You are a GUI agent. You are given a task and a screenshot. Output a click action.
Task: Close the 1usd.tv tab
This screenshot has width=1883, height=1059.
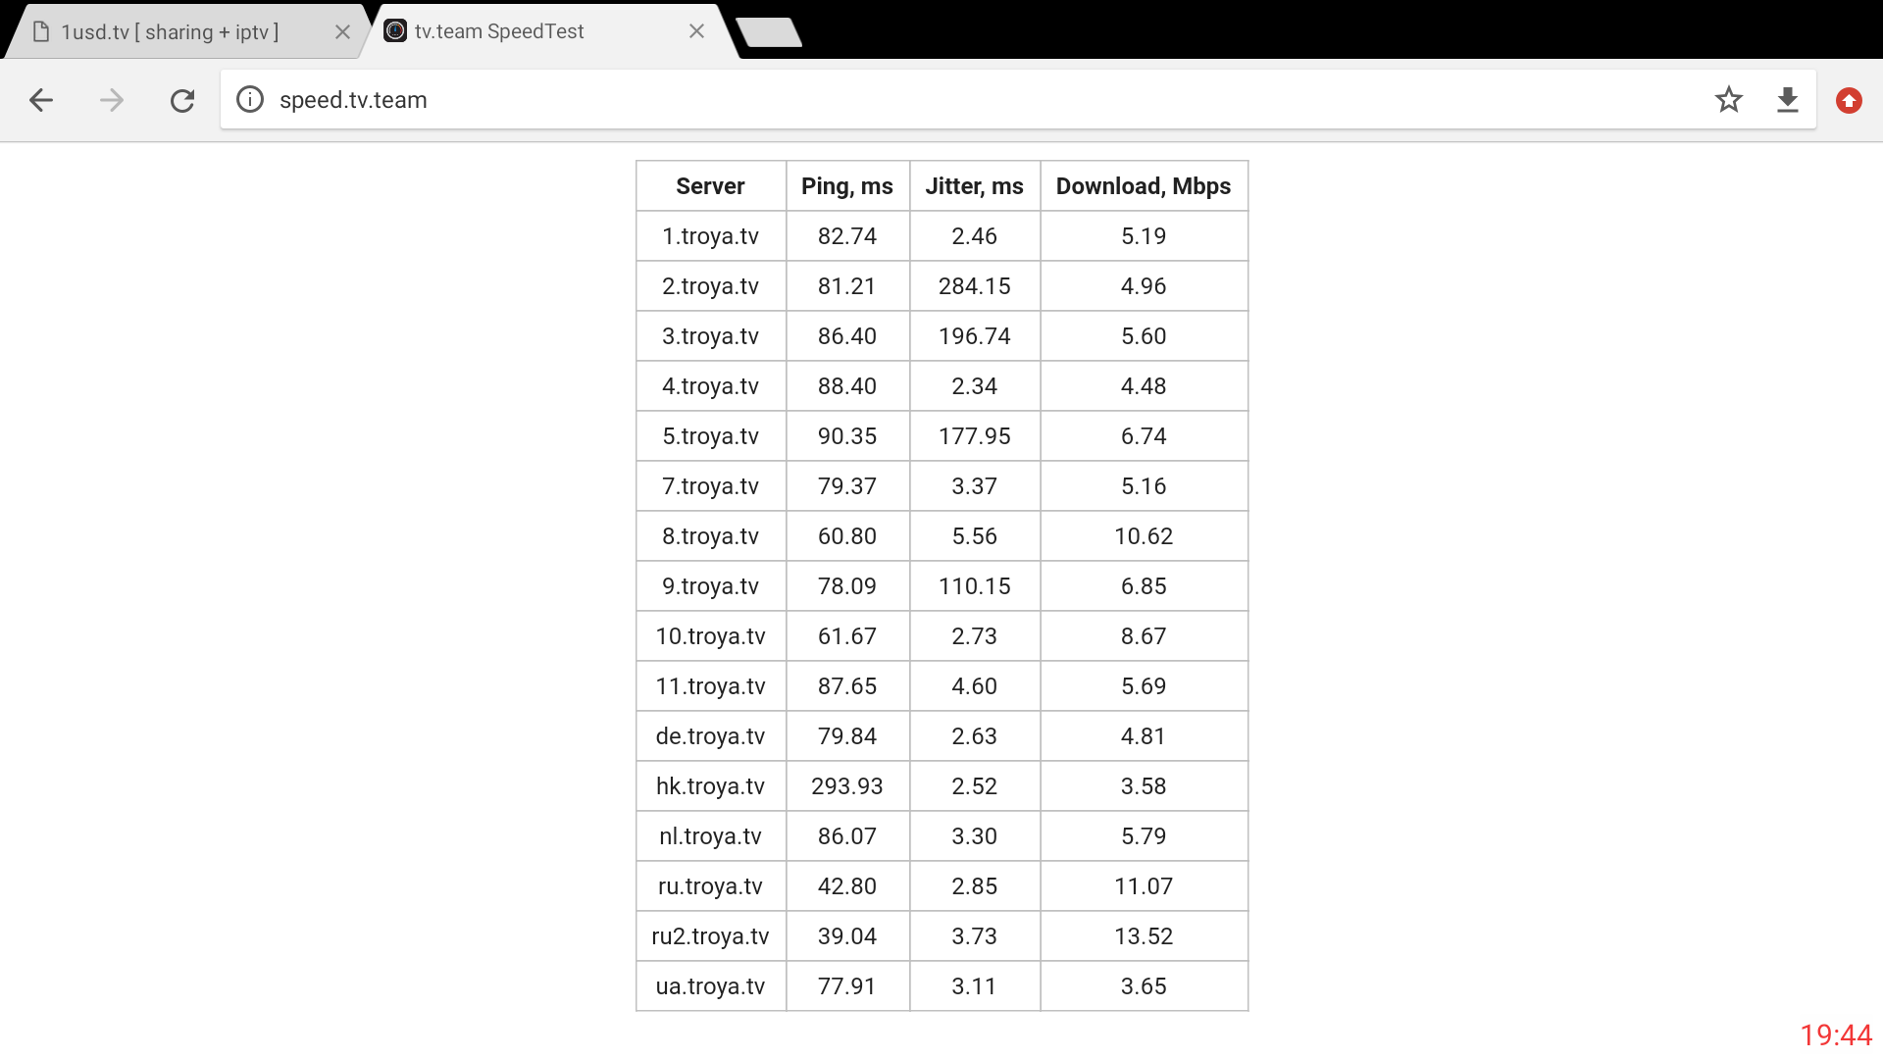coord(342,32)
